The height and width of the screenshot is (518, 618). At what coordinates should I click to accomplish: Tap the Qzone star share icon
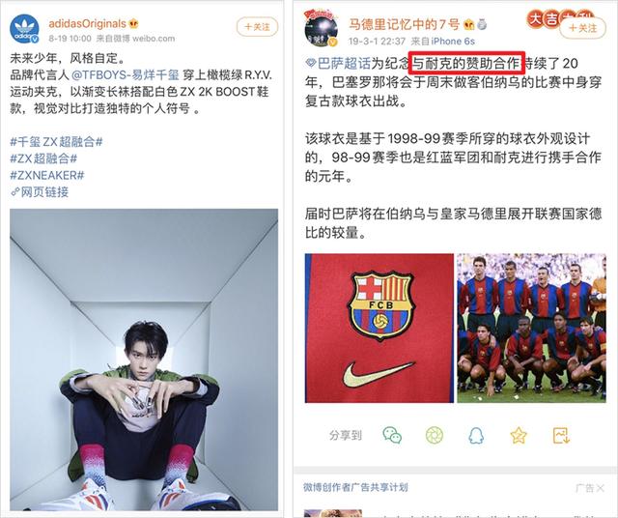pos(519,436)
